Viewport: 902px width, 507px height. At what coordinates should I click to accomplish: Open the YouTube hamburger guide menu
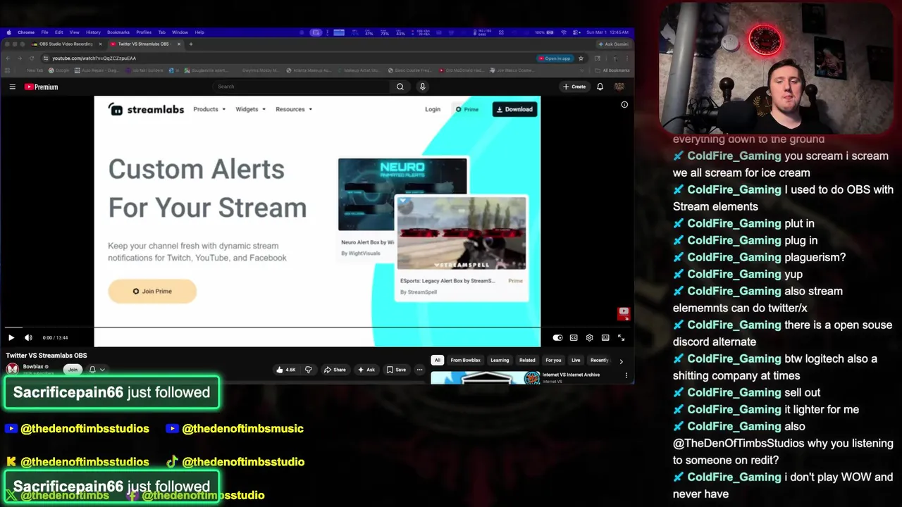pos(12,87)
